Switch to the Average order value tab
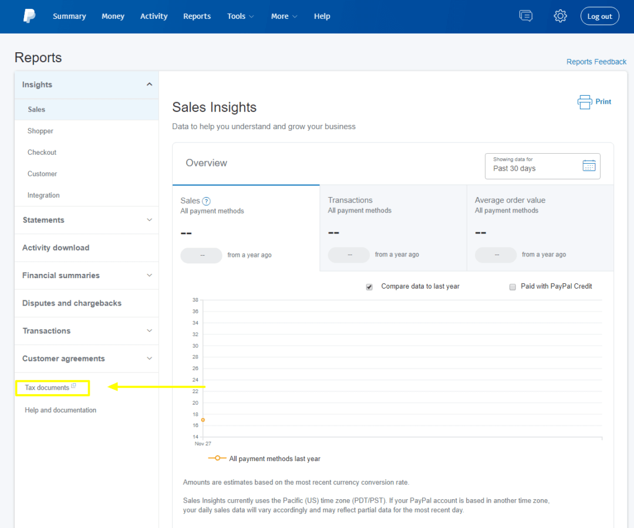 click(x=540, y=228)
